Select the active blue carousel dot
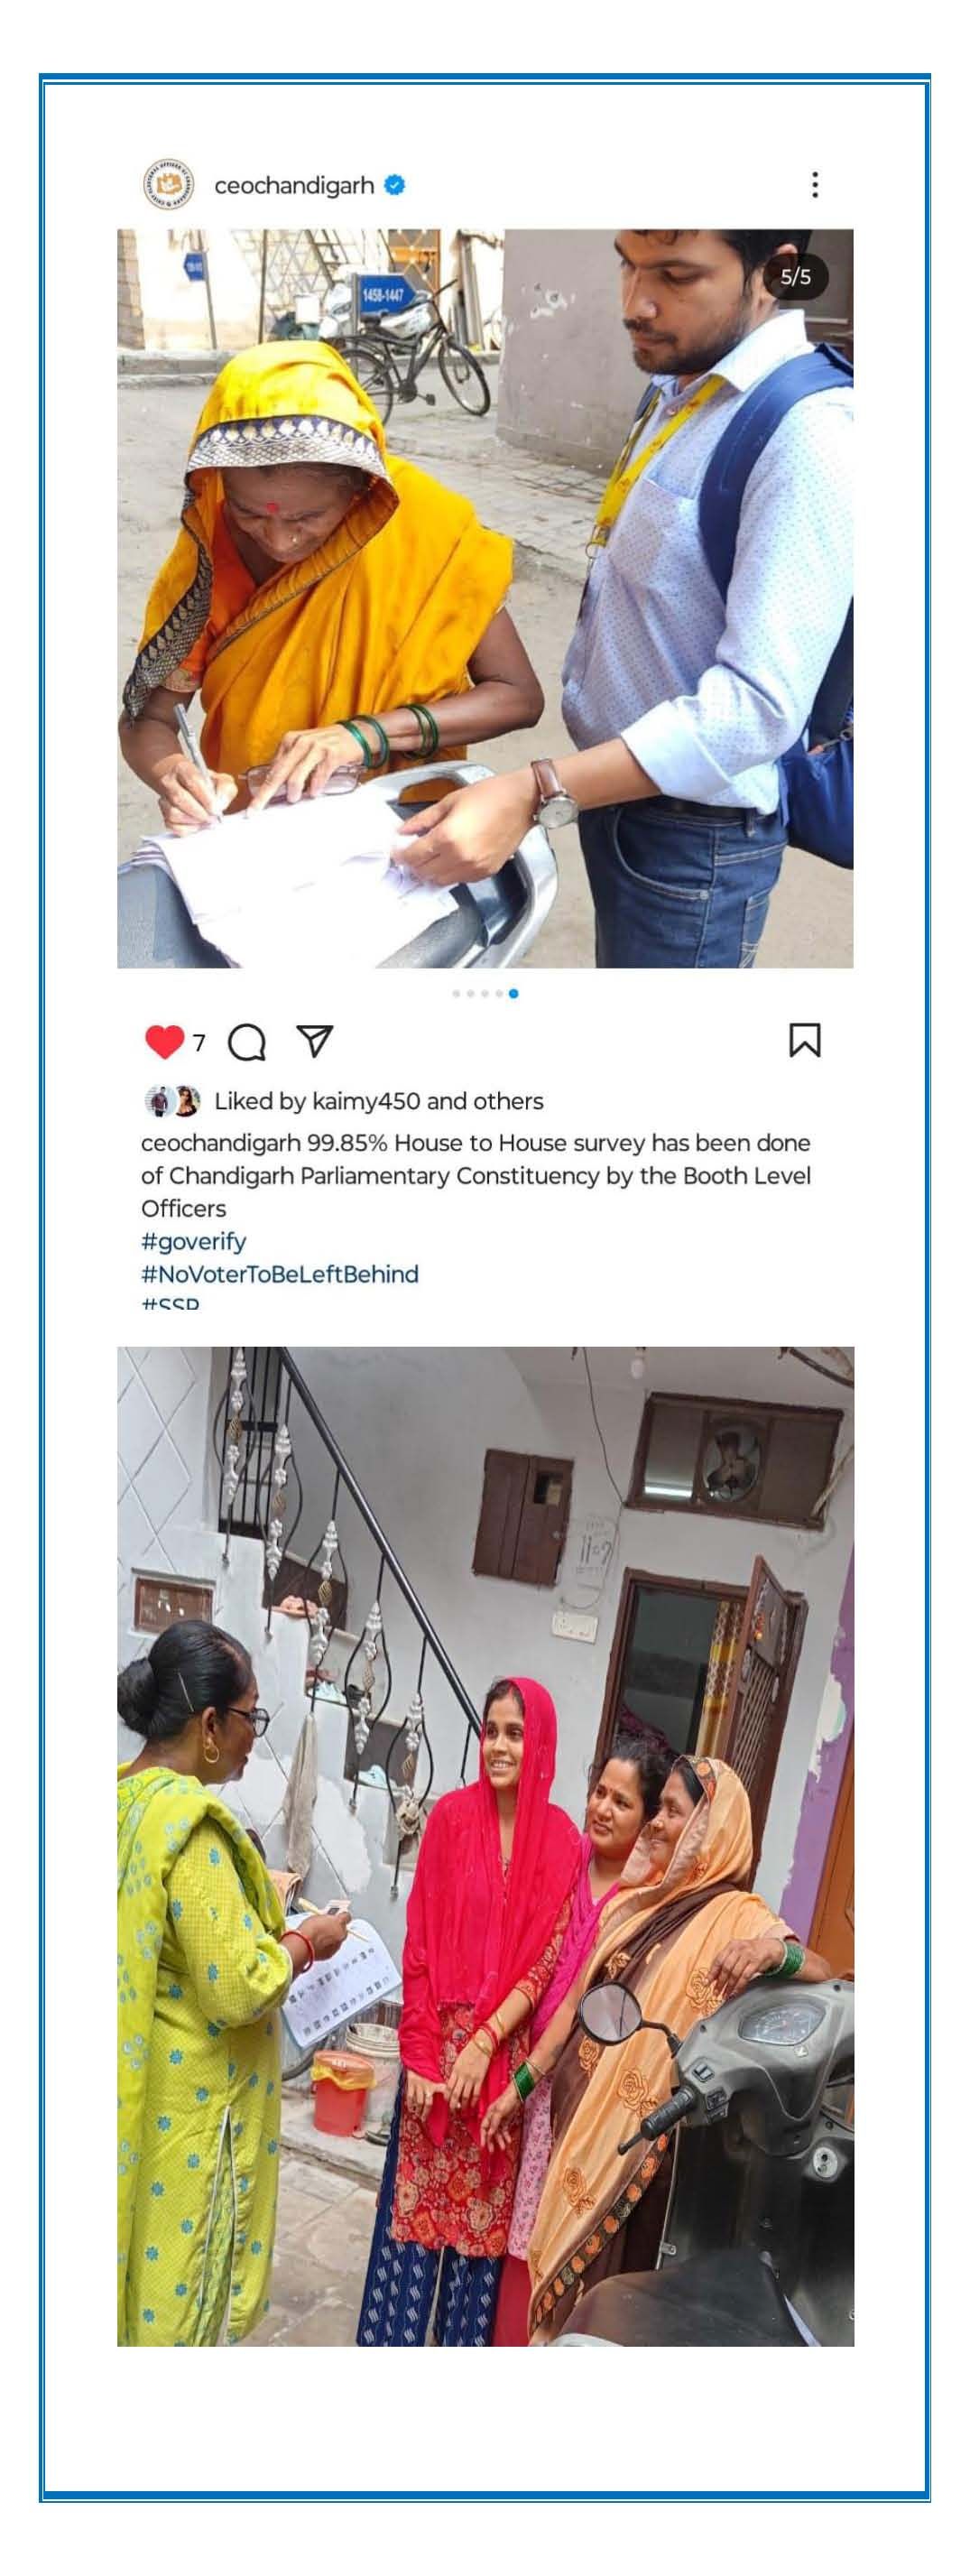This screenshot has height=2576, width=970. pos(513,994)
